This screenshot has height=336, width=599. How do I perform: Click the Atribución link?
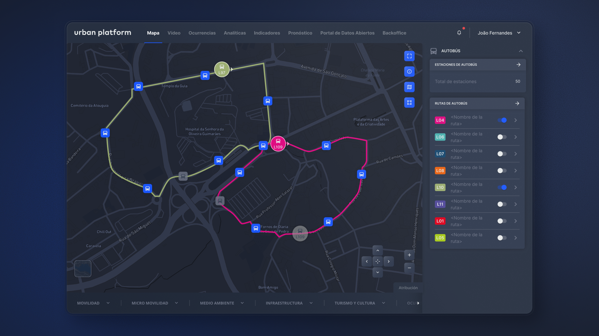click(408, 288)
